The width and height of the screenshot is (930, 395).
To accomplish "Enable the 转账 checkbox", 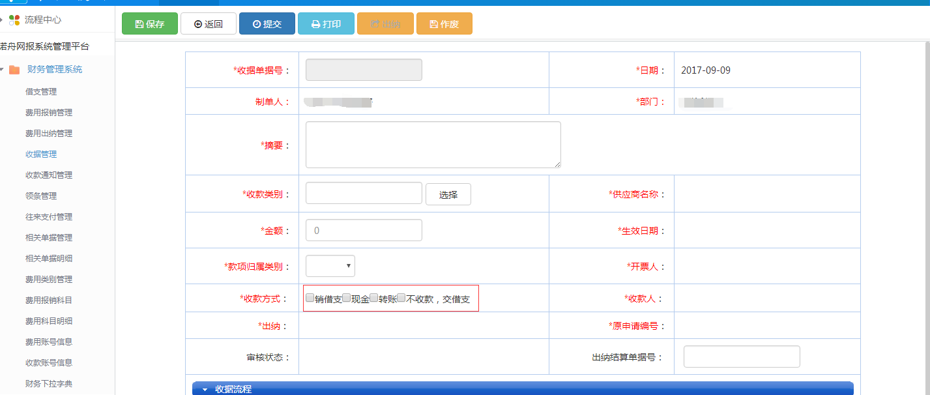I will (x=375, y=297).
